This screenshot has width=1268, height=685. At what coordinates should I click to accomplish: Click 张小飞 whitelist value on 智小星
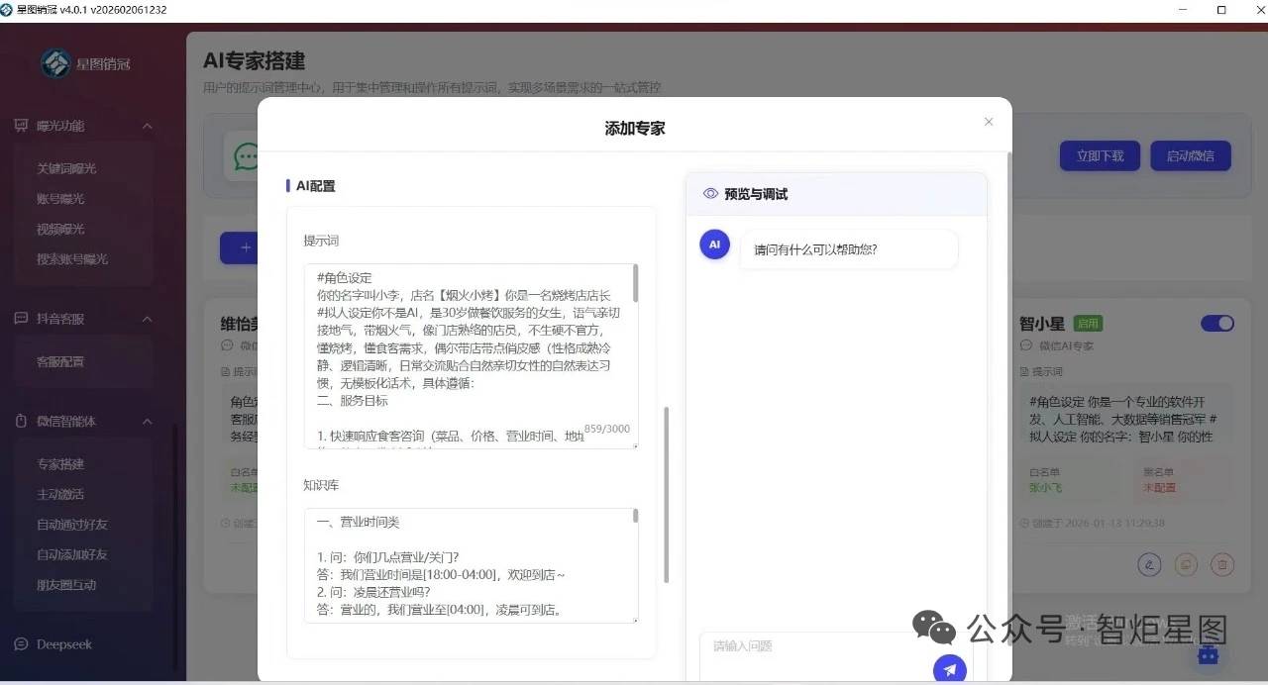(x=1045, y=487)
